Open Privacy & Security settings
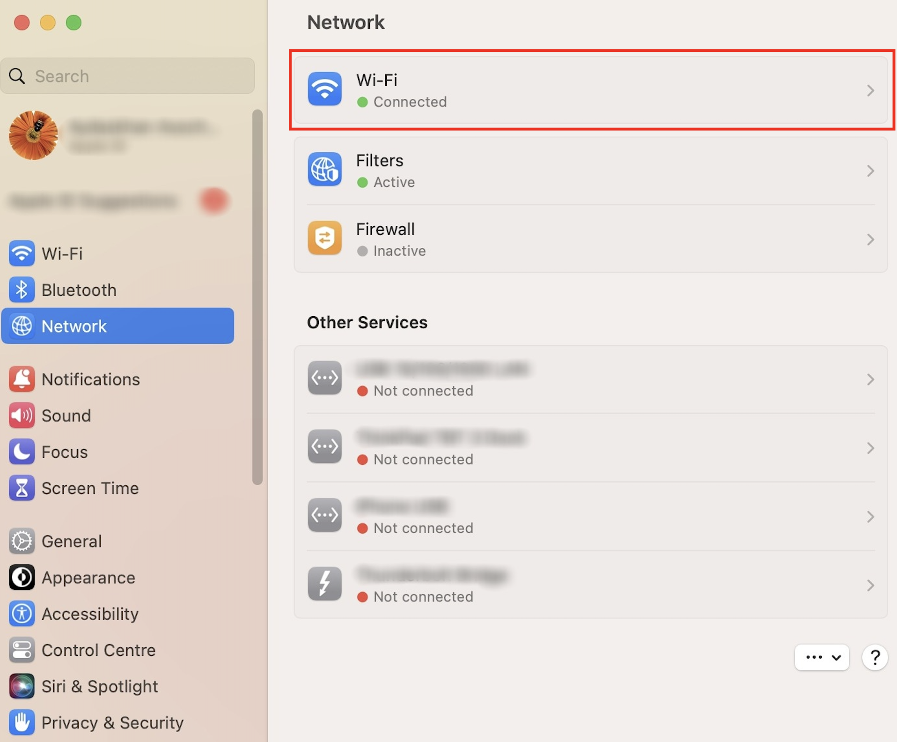The height and width of the screenshot is (742, 897). pyautogui.click(x=112, y=722)
